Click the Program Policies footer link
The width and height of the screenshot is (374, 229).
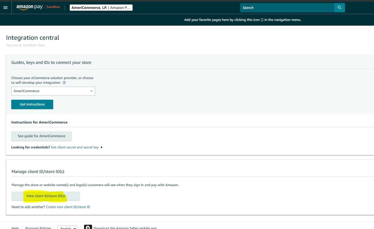click(x=38, y=227)
